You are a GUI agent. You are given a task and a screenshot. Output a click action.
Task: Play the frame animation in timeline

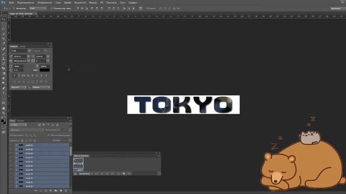coord(107,174)
